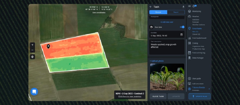Click the User guide info icon
The width and height of the screenshot is (240, 105).
(x=189, y=79)
